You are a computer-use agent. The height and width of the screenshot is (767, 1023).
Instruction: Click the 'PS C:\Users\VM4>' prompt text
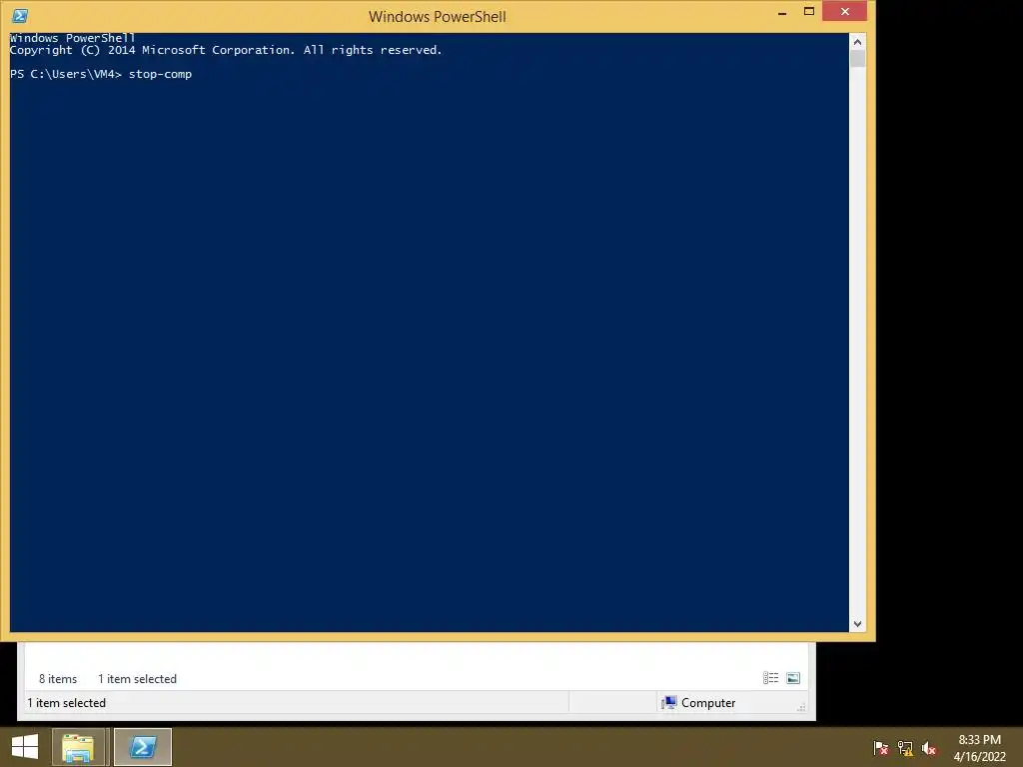(x=65, y=74)
